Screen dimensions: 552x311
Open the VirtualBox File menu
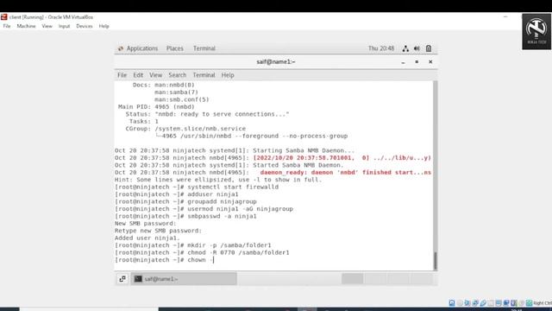[7, 26]
